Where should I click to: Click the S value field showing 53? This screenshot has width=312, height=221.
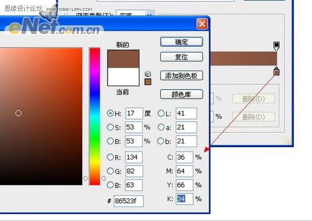[x=134, y=127]
